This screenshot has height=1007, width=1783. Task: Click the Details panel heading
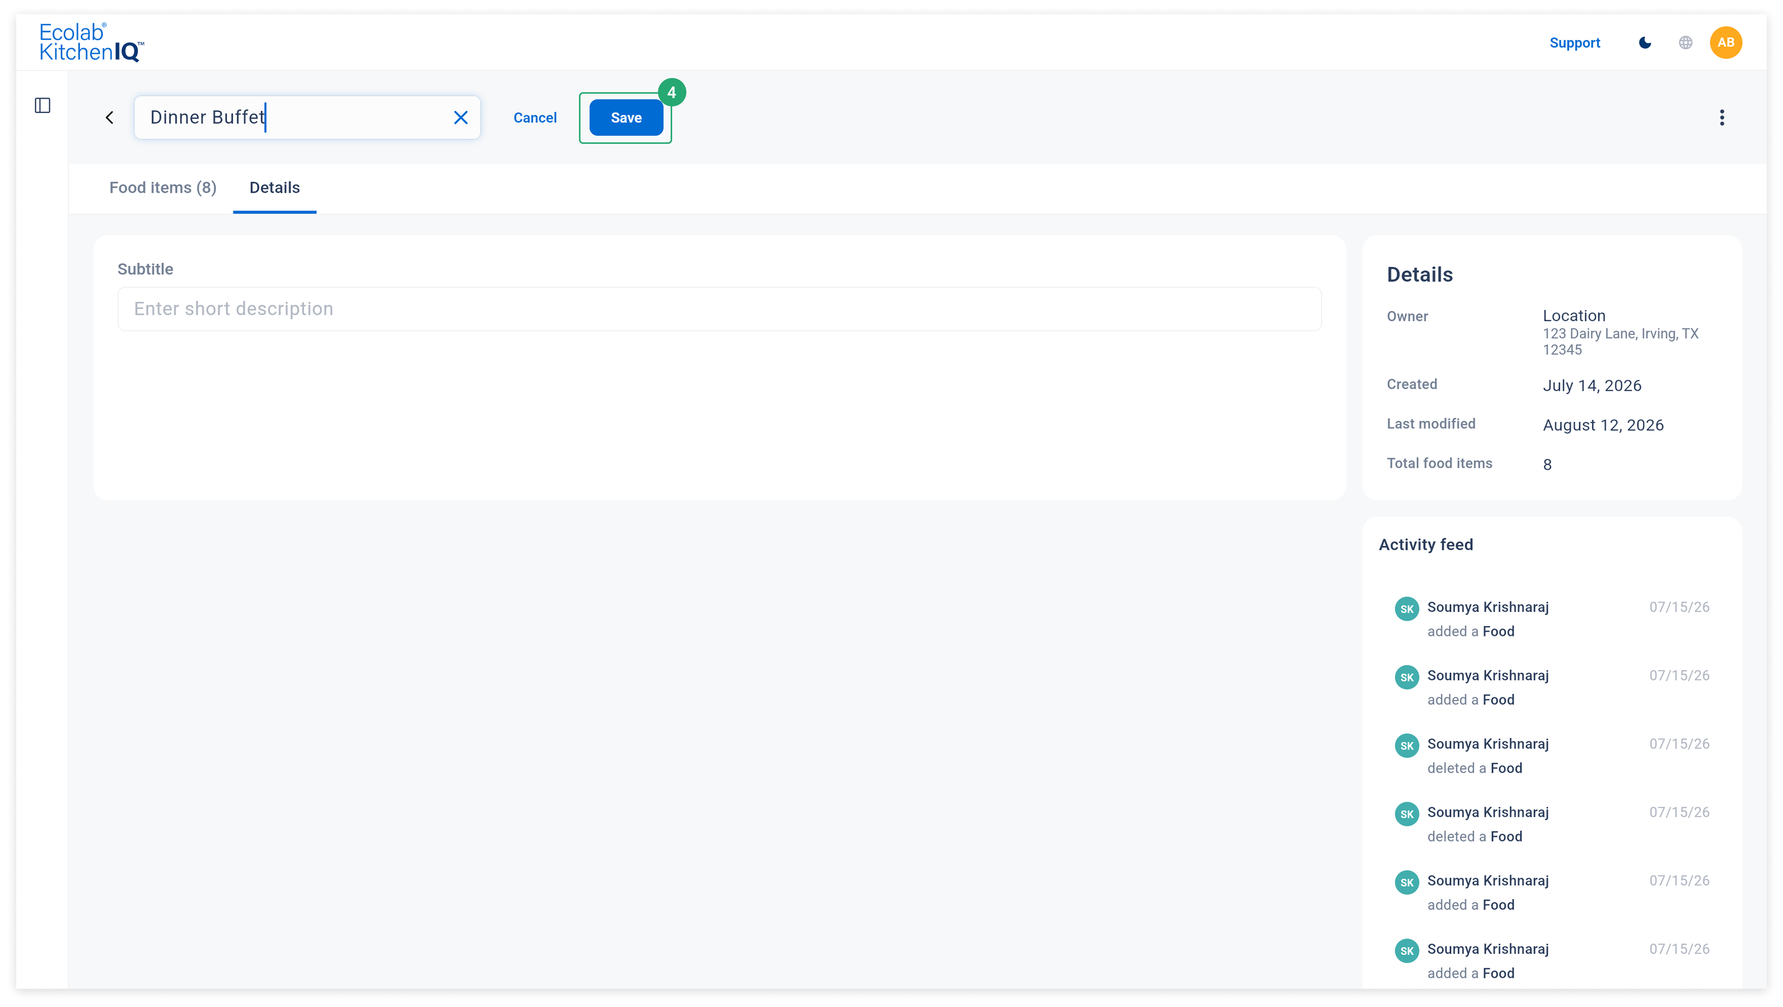point(1420,275)
